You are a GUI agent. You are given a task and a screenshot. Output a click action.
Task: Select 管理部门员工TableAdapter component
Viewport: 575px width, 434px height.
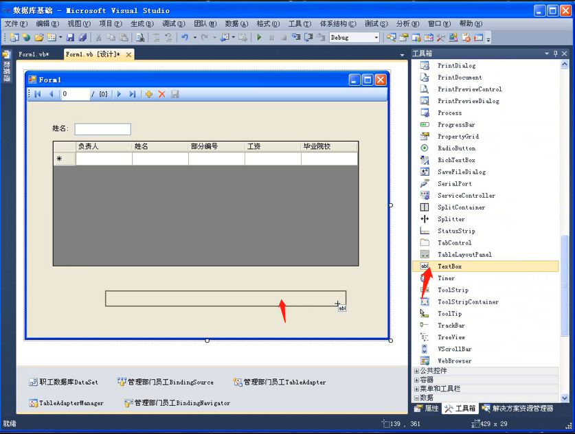pyautogui.click(x=280, y=382)
